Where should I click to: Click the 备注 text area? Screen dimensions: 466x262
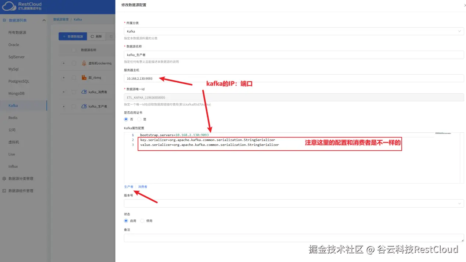tap(294, 238)
